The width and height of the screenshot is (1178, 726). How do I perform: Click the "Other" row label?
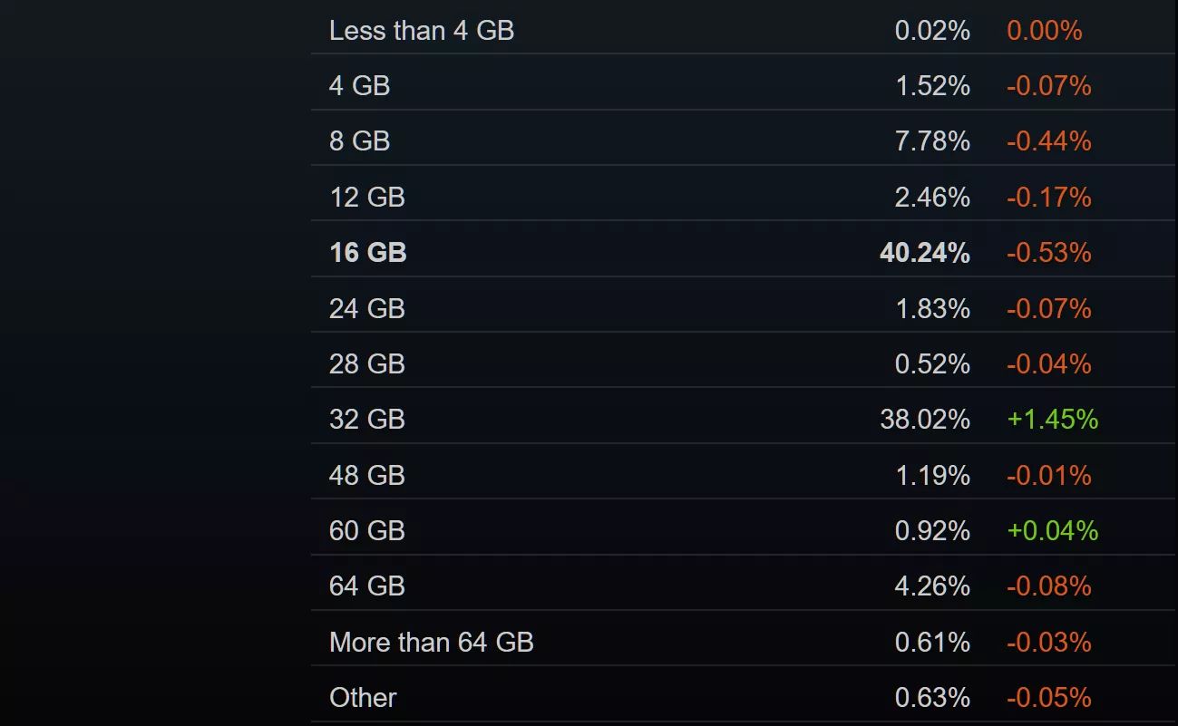pos(363,698)
